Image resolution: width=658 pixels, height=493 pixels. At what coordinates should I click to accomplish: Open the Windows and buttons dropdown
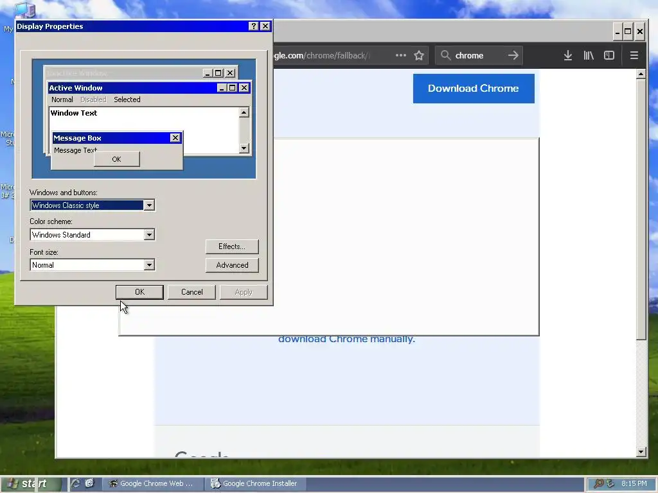pos(149,205)
